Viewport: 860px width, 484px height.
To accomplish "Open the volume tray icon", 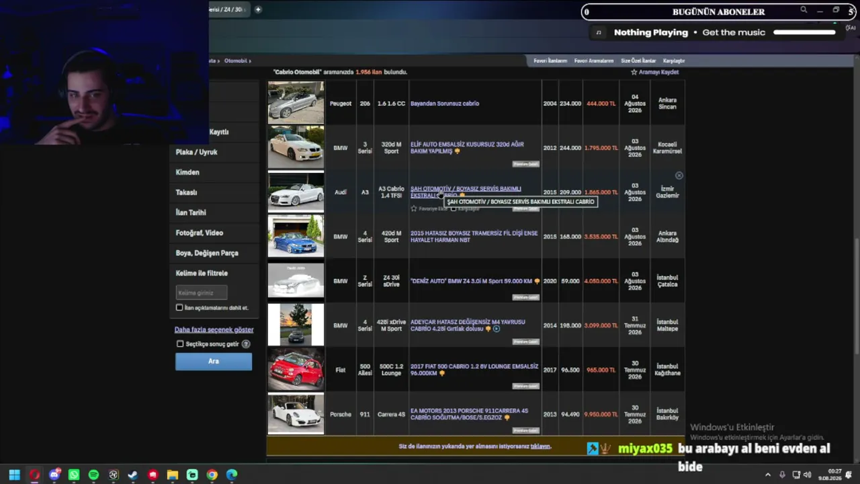I will tap(808, 475).
